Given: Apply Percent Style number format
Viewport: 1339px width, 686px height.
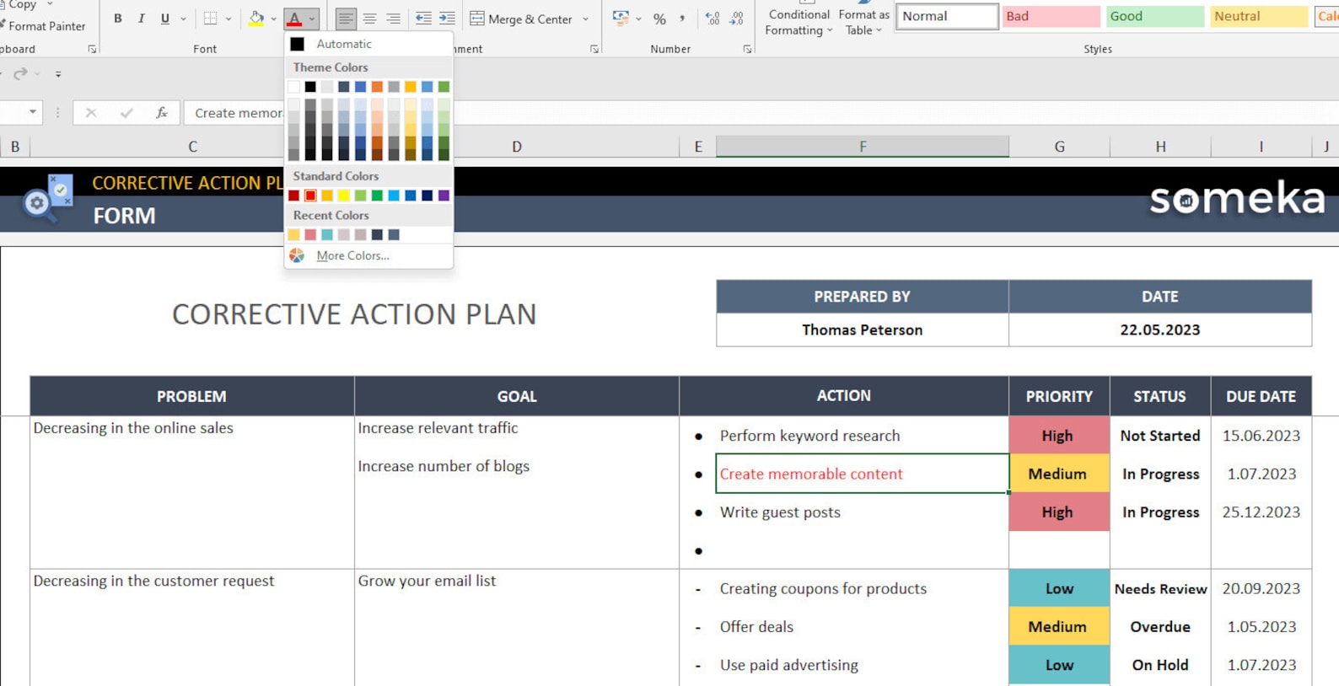Looking at the screenshot, I should [659, 19].
